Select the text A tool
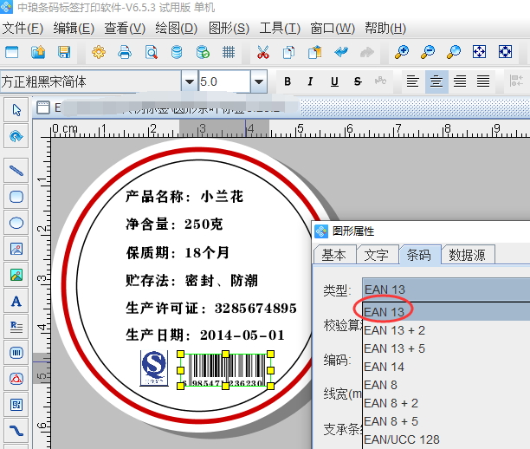The width and height of the screenshot is (530, 449). [16, 301]
